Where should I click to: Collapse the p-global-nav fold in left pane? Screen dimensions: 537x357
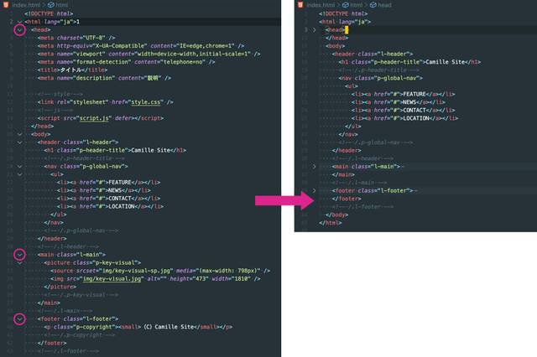tap(19, 167)
